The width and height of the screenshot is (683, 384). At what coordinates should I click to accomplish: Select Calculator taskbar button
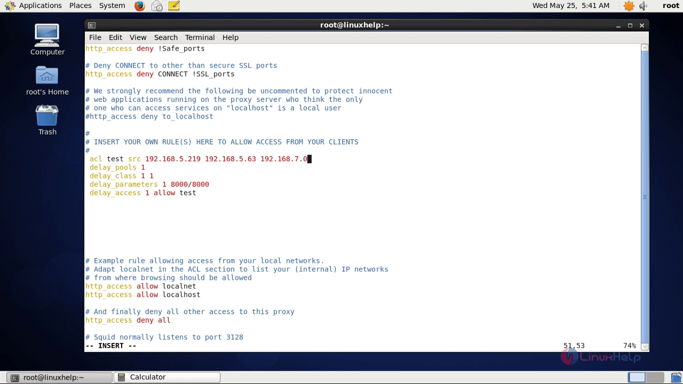(168, 377)
